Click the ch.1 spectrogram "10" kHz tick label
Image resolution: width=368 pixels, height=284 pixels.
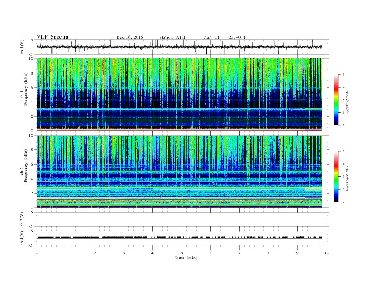(31, 58)
